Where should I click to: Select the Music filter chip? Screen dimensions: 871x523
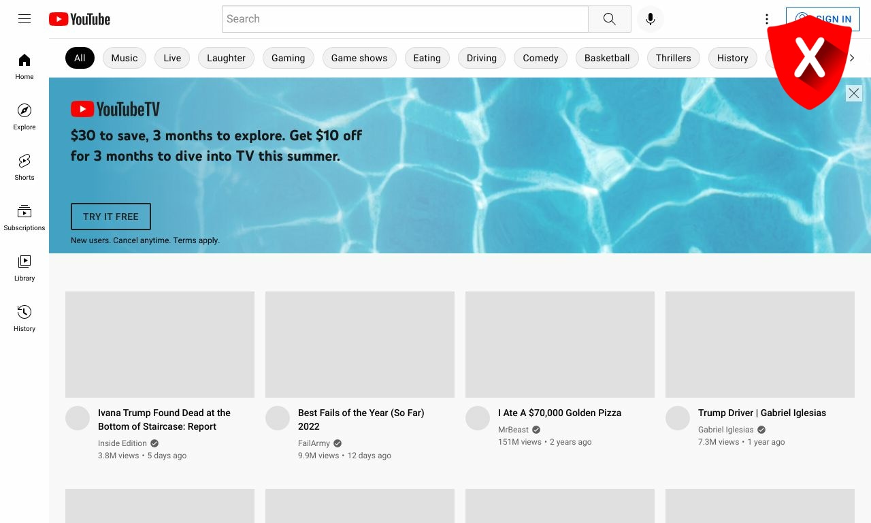pyautogui.click(x=125, y=58)
